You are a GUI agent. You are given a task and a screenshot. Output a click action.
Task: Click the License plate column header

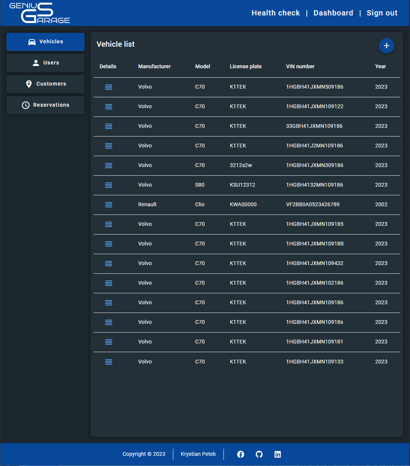[246, 66]
